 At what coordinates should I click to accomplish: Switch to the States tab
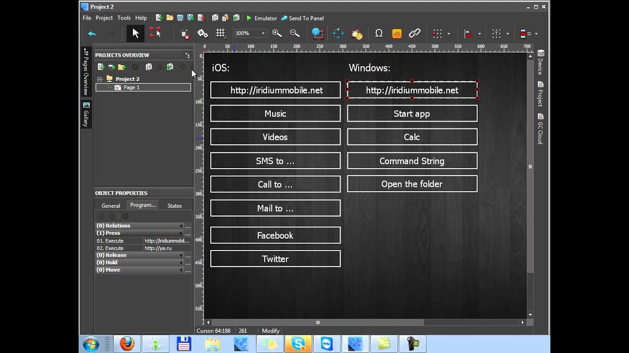click(174, 206)
